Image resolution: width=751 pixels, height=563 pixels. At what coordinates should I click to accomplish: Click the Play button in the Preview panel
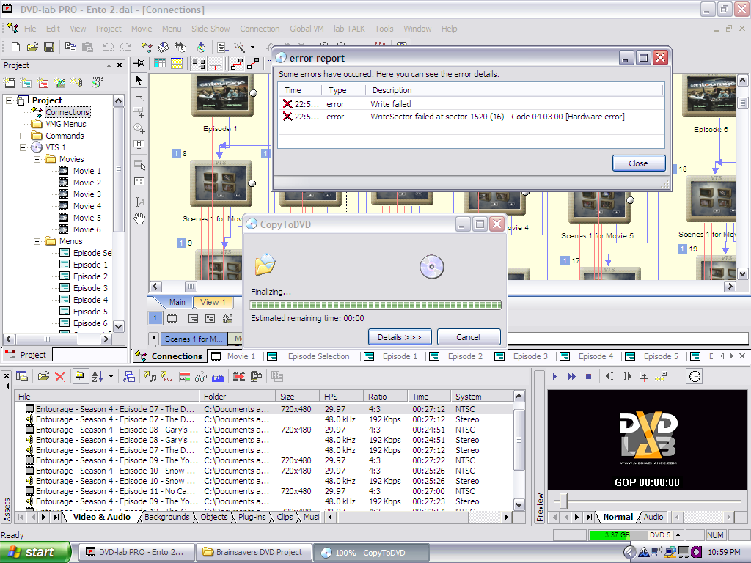click(x=554, y=377)
